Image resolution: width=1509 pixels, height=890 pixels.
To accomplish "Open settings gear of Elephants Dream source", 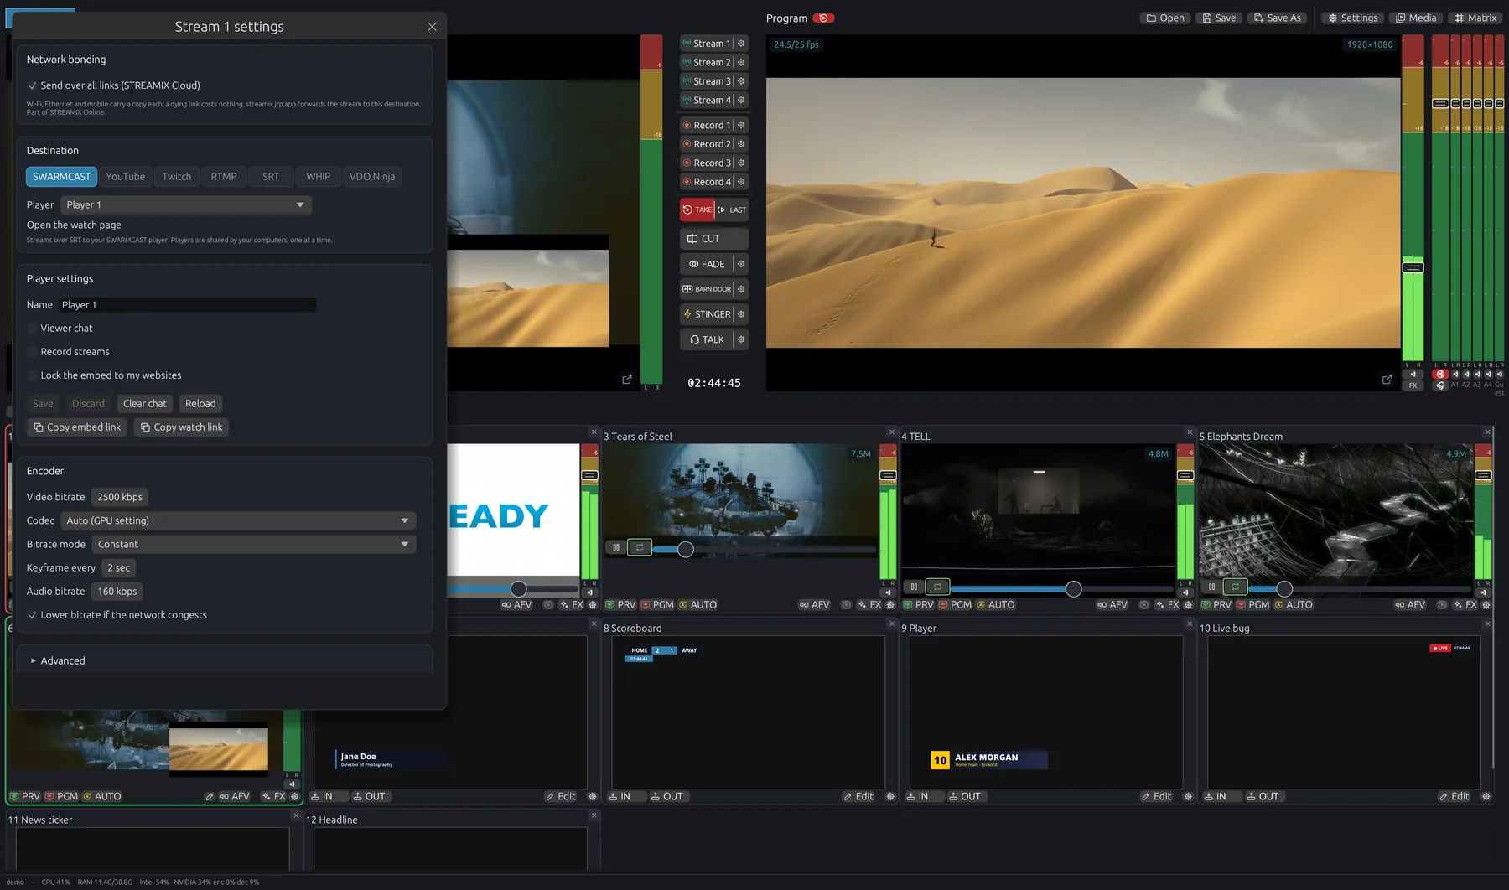I will [1486, 605].
